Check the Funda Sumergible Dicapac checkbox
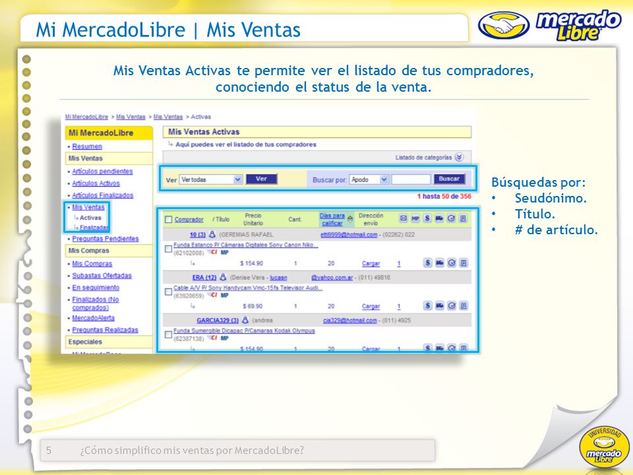 pos(168,334)
